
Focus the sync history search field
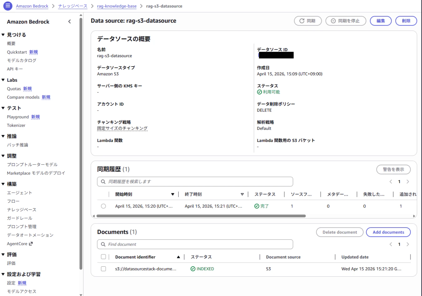[x=195, y=182]
